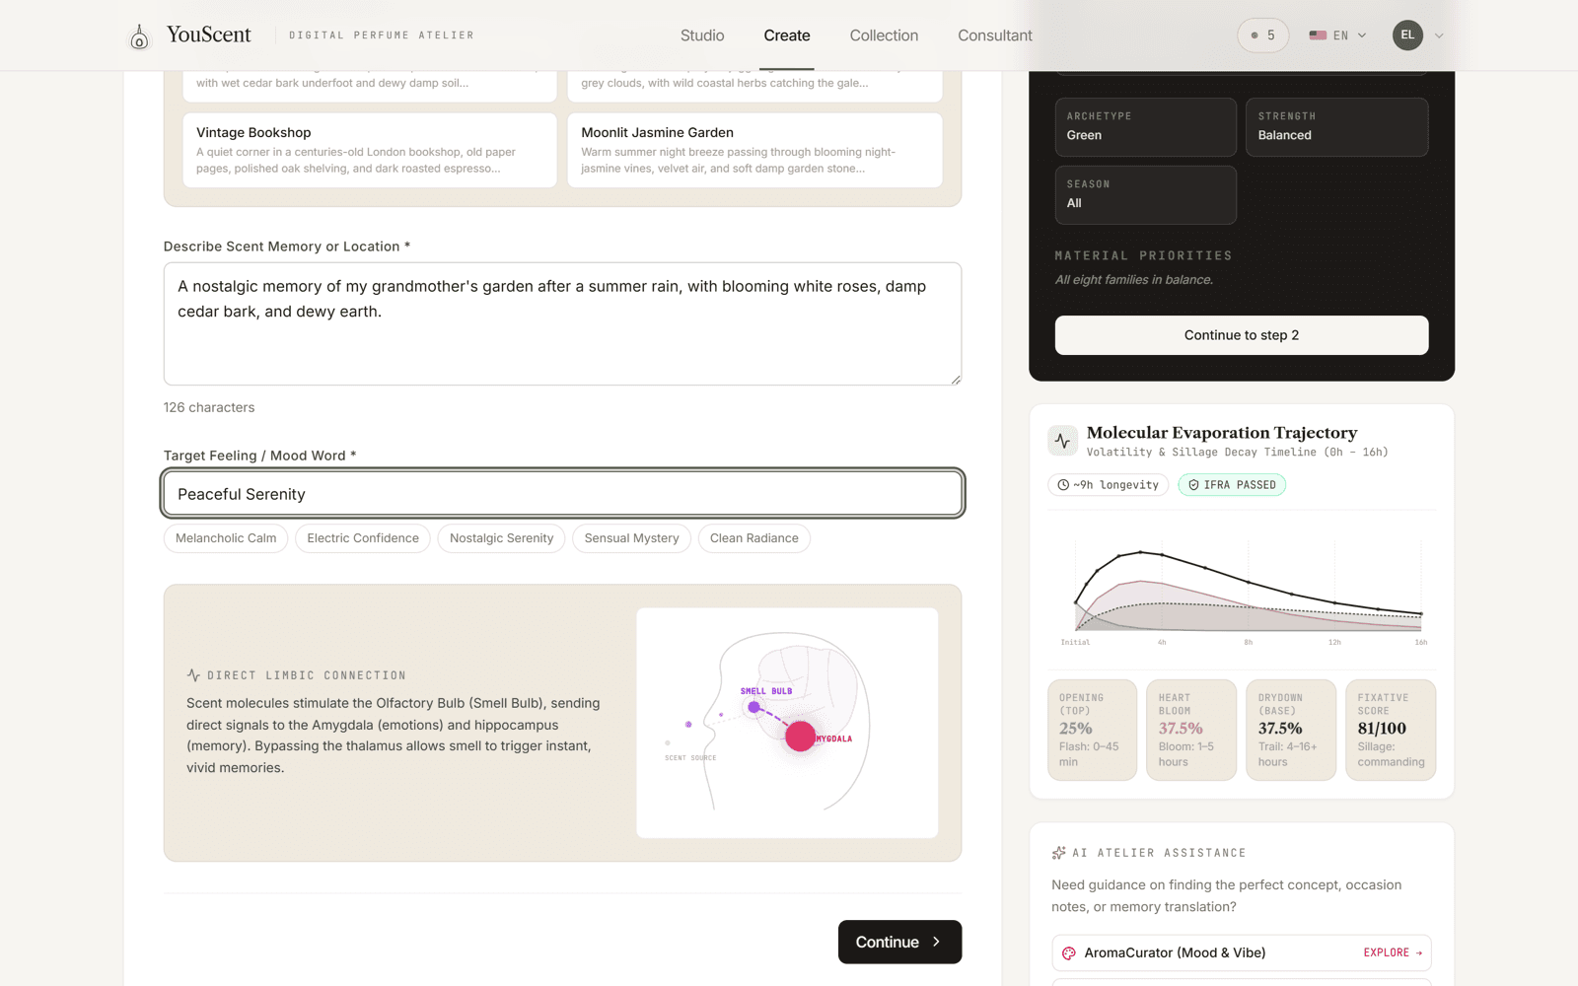Click the YouScent perfume bottle logo

(x=139, y=36)
